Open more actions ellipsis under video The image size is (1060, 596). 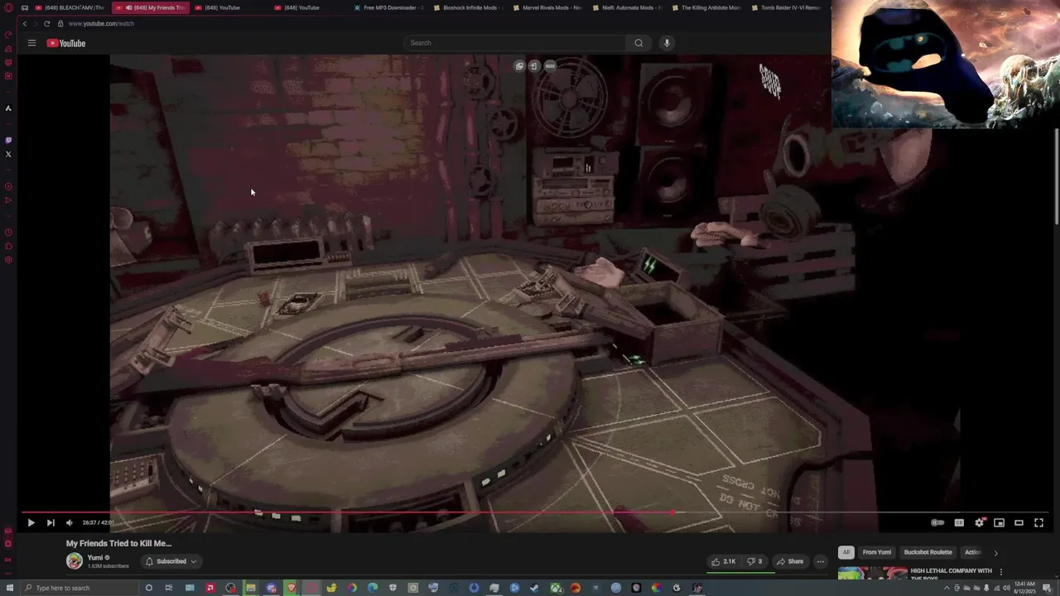point(821,561)
